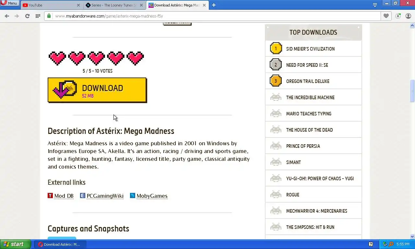Reload the current page

27,16
